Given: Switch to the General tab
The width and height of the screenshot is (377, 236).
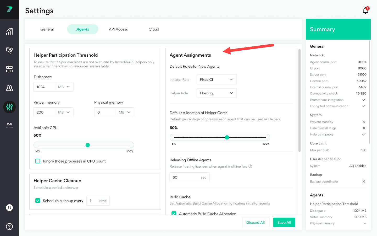Looking at the screenshot, I should pos(47,29).
